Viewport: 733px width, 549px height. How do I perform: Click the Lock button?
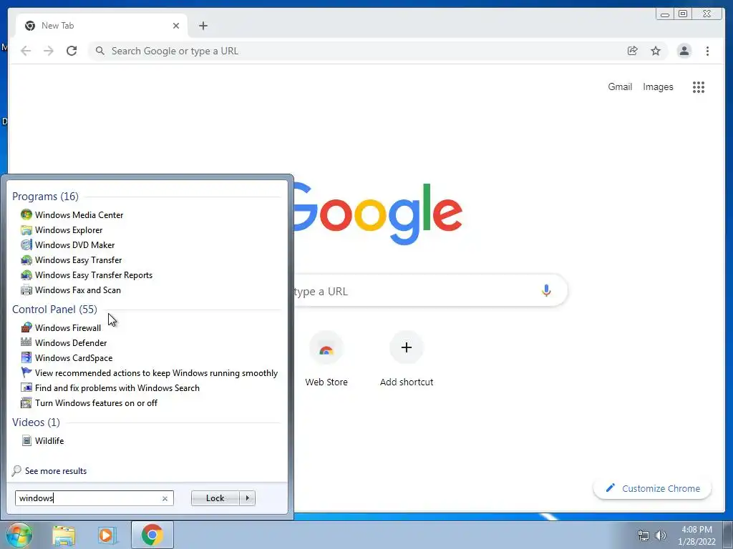pos(215,498)
